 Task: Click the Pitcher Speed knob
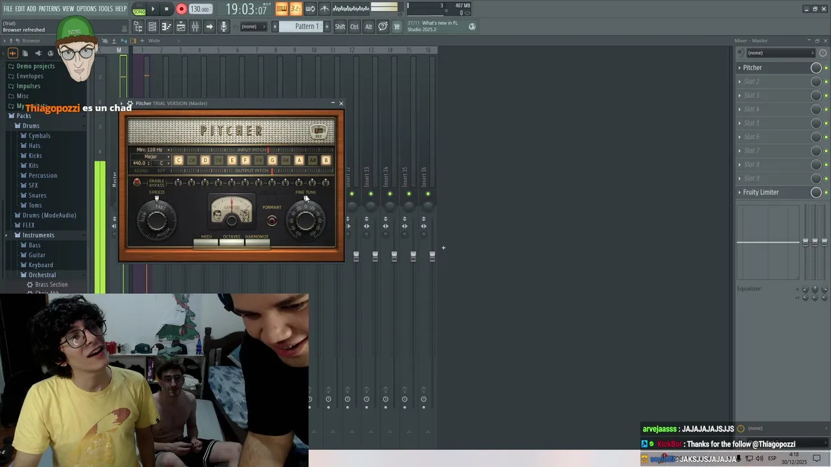(x=156, y=221)
